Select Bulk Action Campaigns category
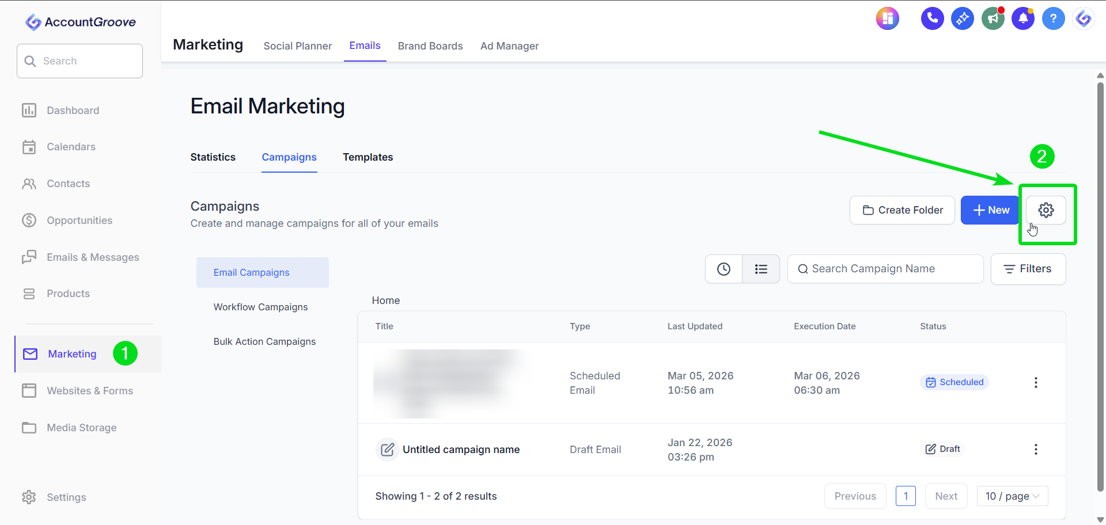Viewport: 1106px width, 525px height. click(265, 341)
